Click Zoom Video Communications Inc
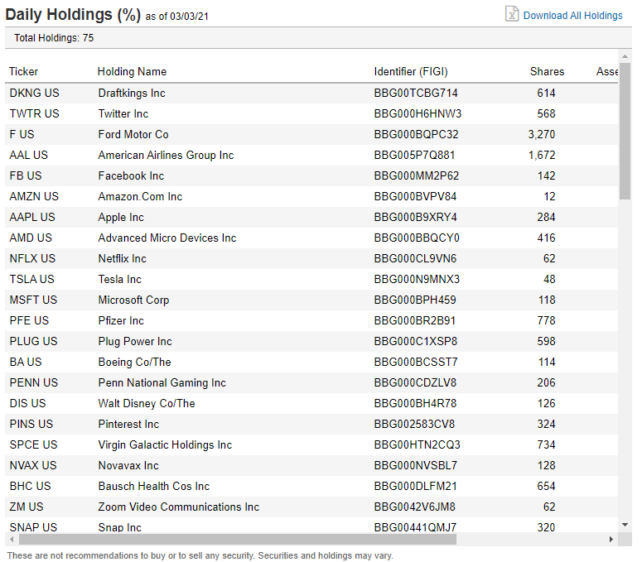Viewport: 642px width, 562px height. pos(178,507)
